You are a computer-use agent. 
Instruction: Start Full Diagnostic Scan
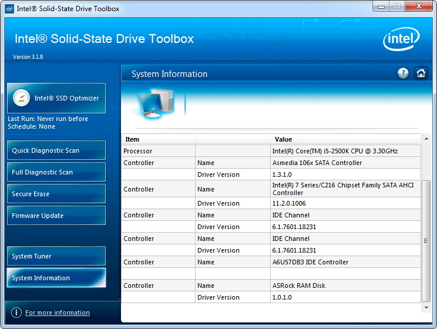56,172
